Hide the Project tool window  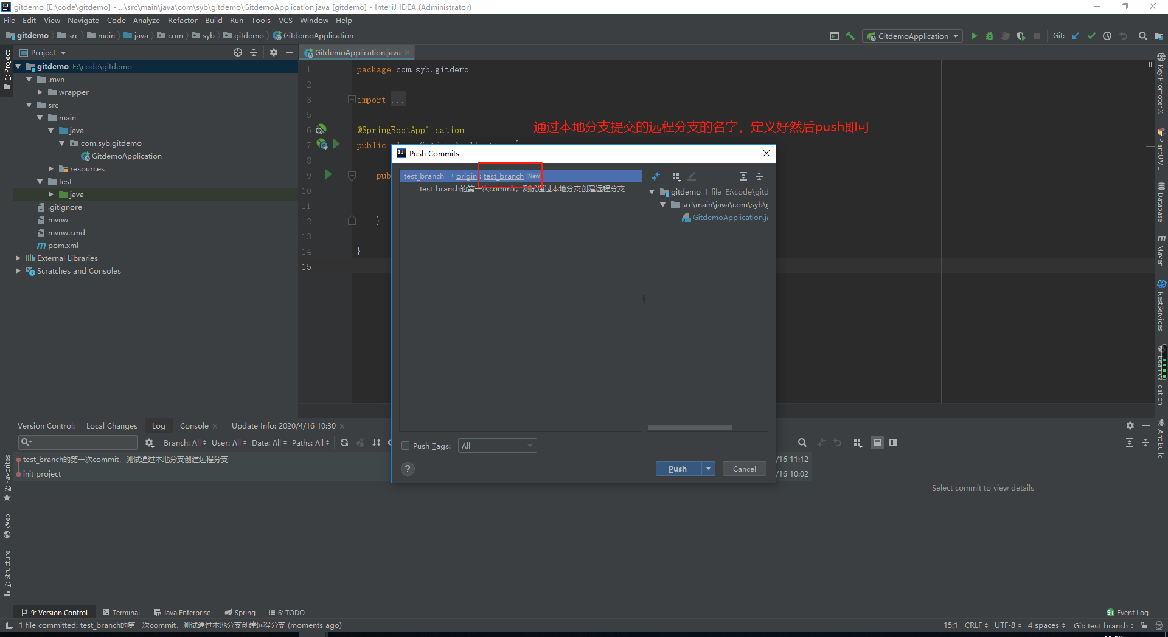tap(290, 52)
